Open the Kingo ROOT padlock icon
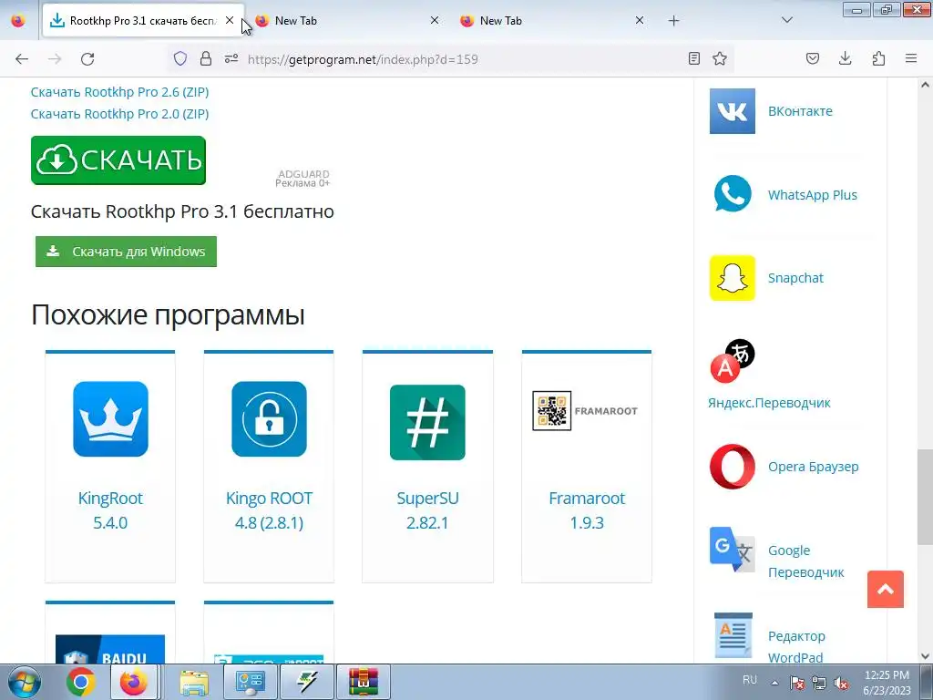 pos(269,419)
